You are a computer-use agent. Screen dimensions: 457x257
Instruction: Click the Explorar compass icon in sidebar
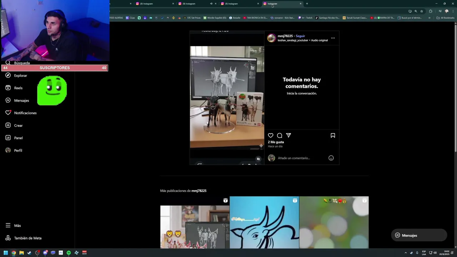8,76
